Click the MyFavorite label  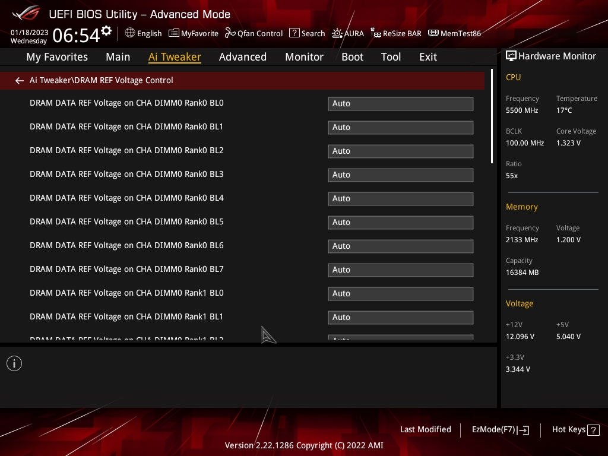199,34
